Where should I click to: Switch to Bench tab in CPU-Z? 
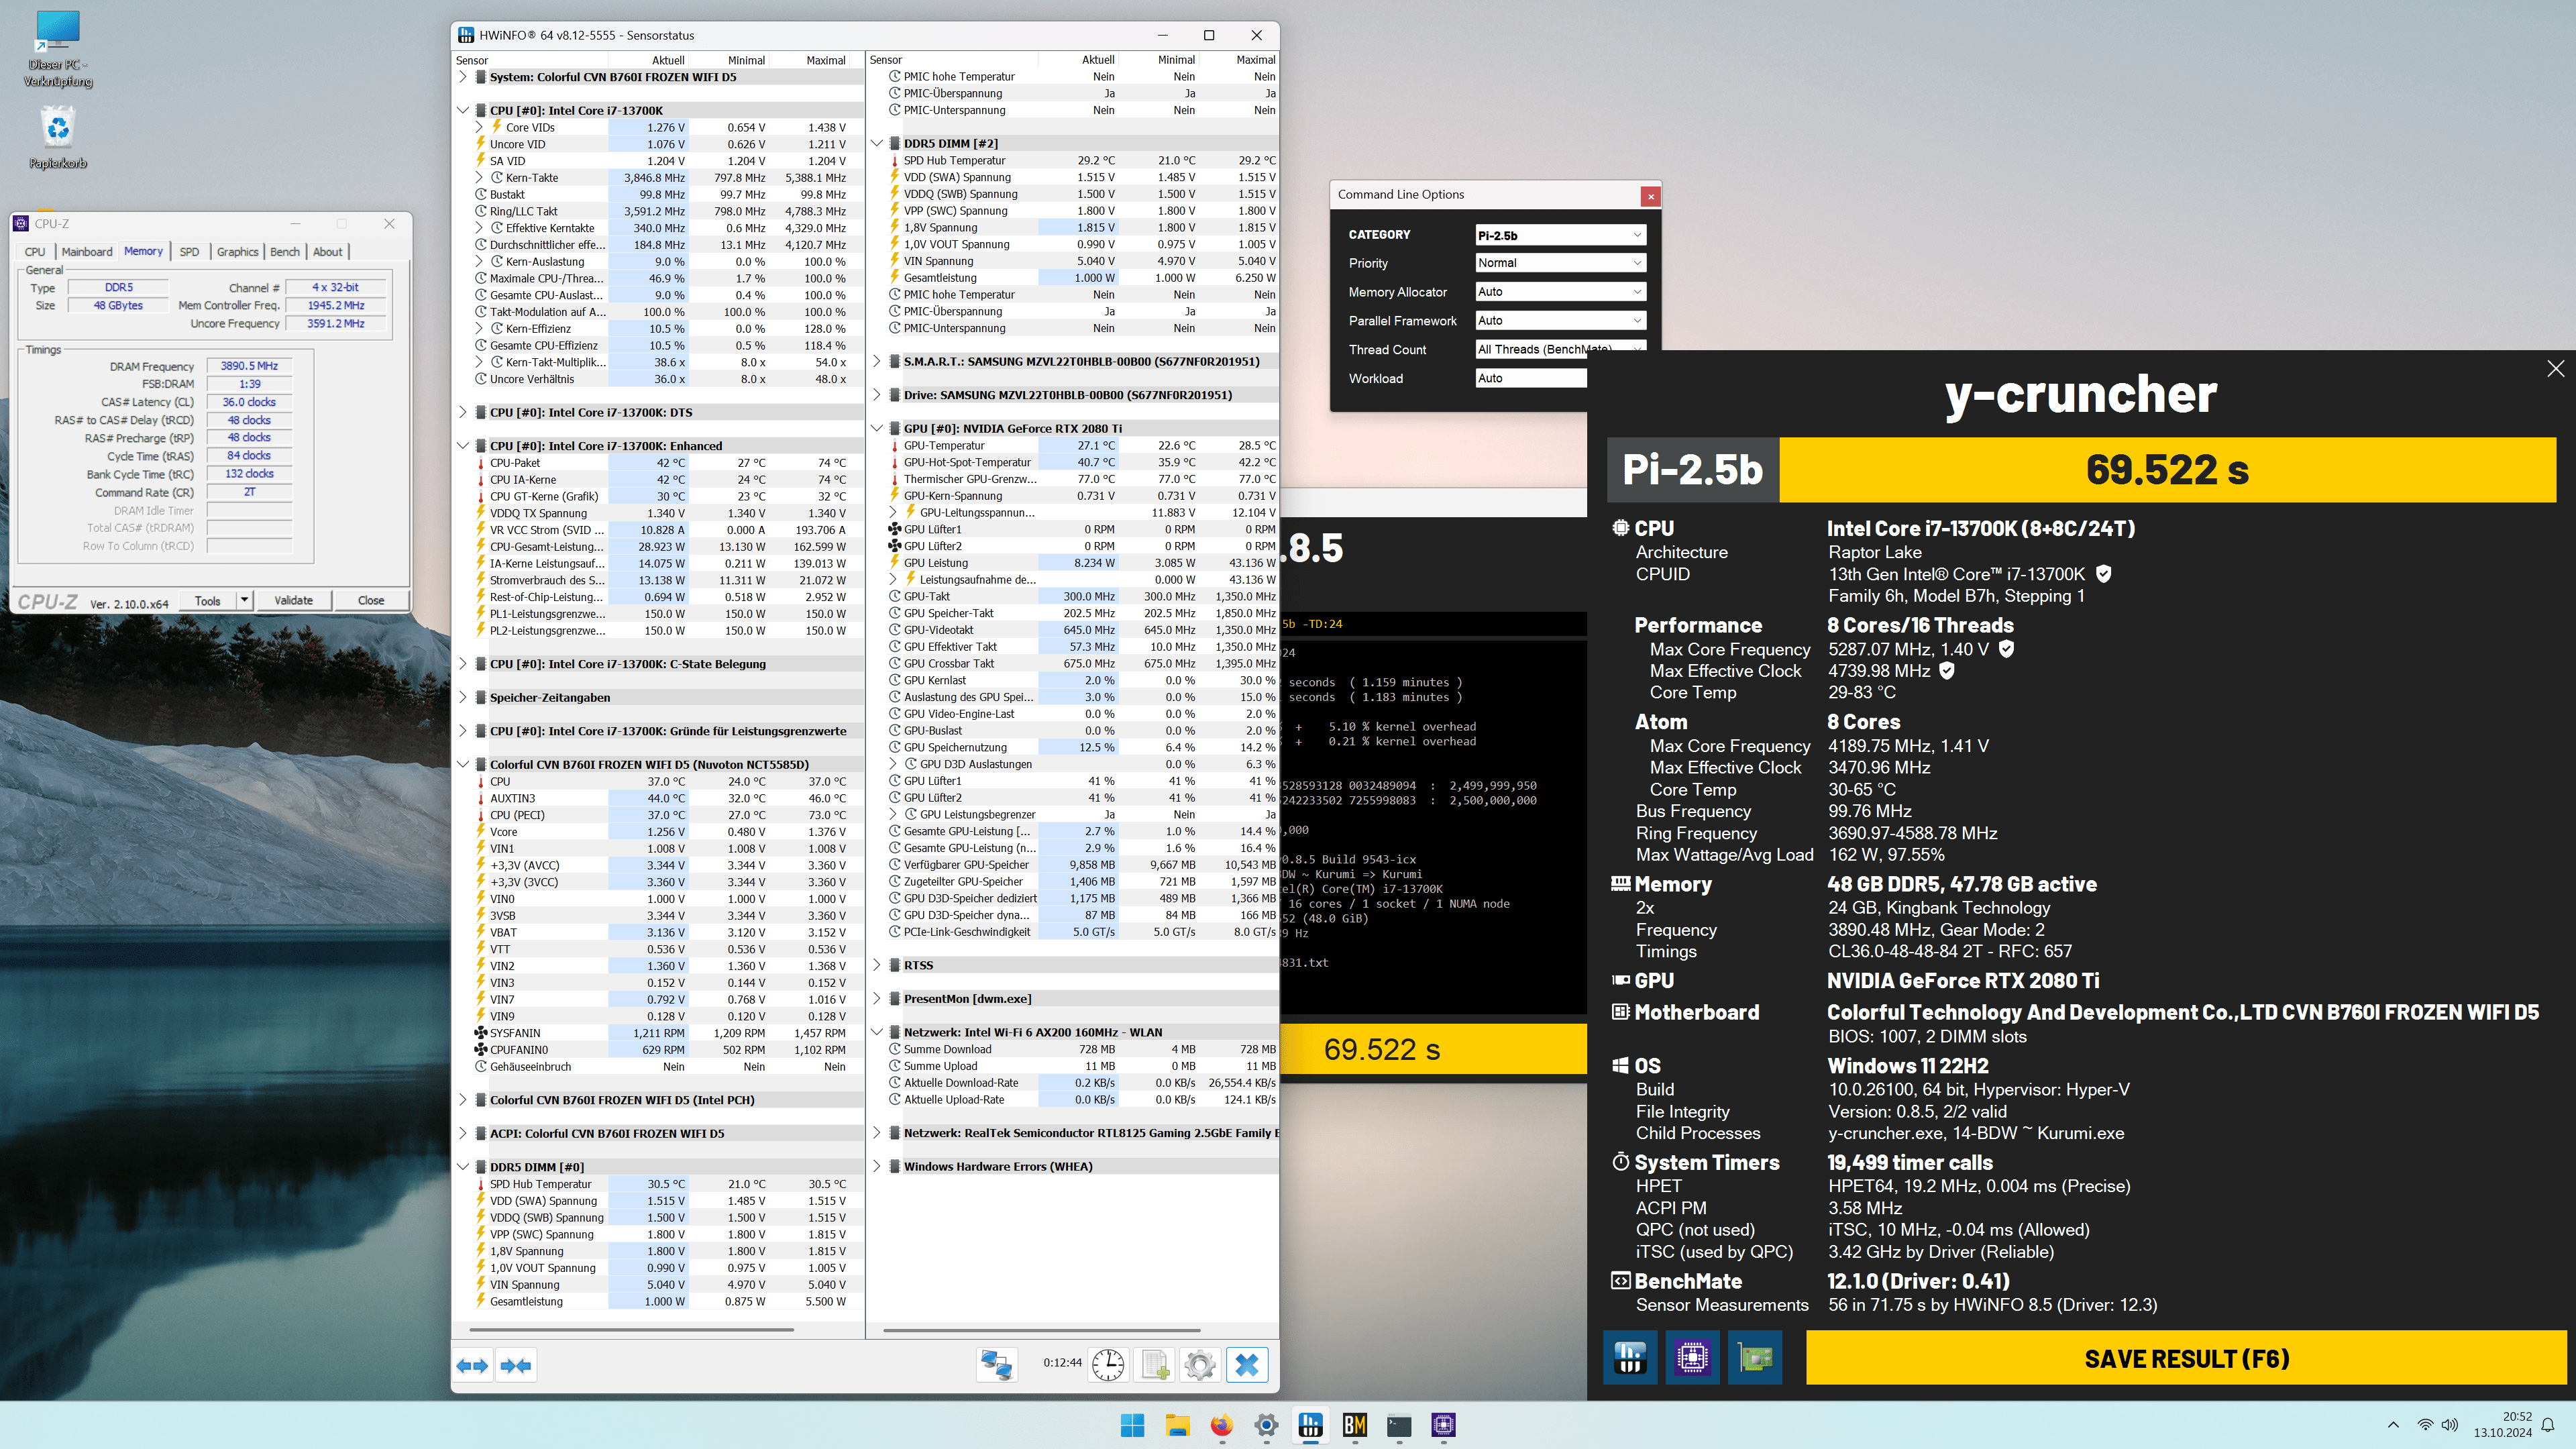click(x=284, y=252)
